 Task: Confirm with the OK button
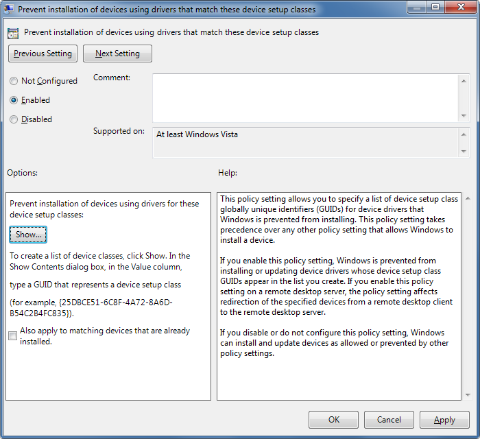(x=334, y=420)
